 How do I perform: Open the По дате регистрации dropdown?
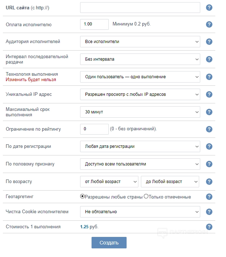point(140,146)
